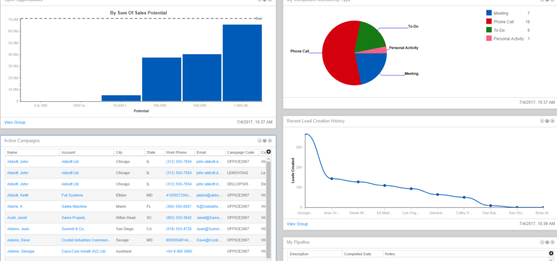This screenshot has height=261, width=557.
Task: Close the Active Campaigns widget
Action: tap(270, 141)
